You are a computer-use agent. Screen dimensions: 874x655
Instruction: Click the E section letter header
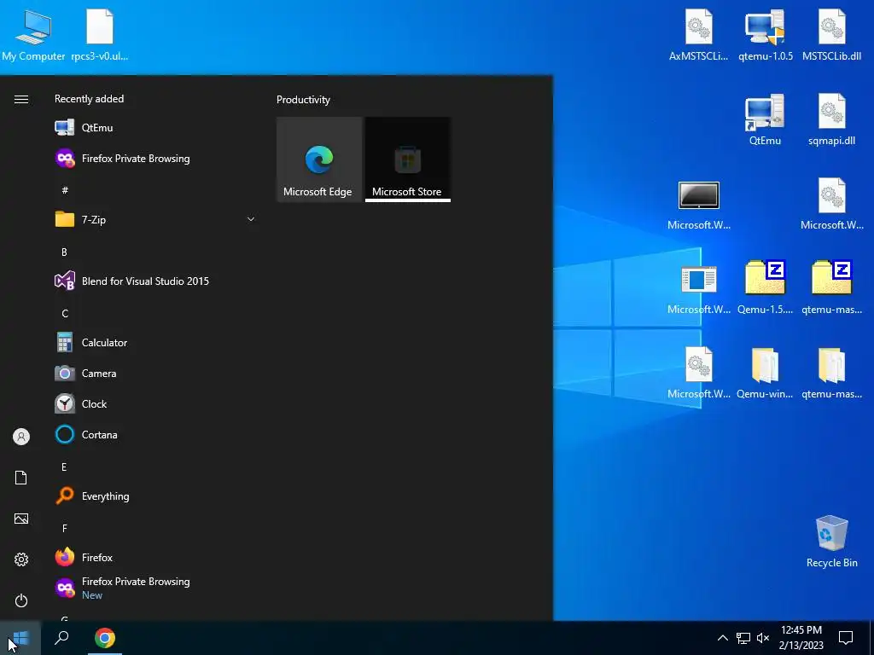(64, 467)
